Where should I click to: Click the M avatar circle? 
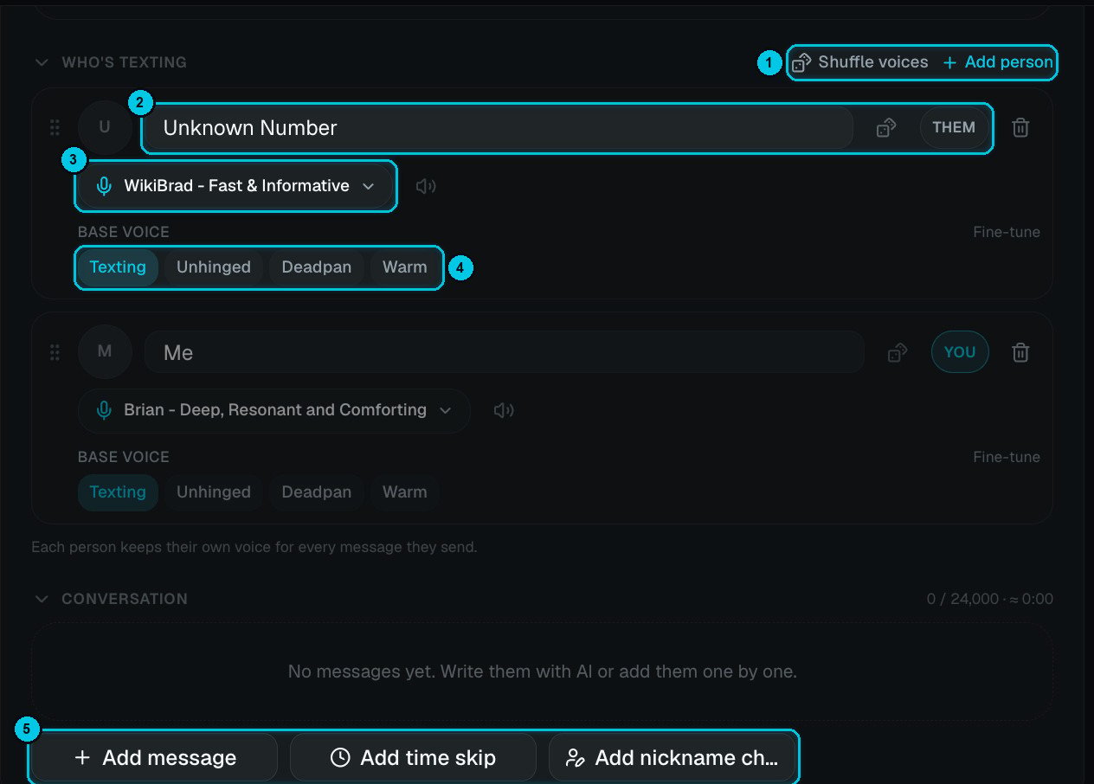pyautogui.click(x=105, y=351)
